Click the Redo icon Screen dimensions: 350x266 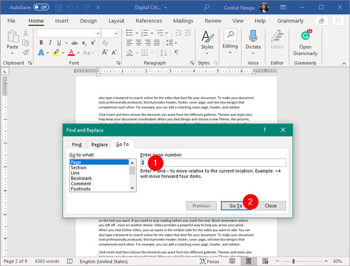[x=86, y=8]
